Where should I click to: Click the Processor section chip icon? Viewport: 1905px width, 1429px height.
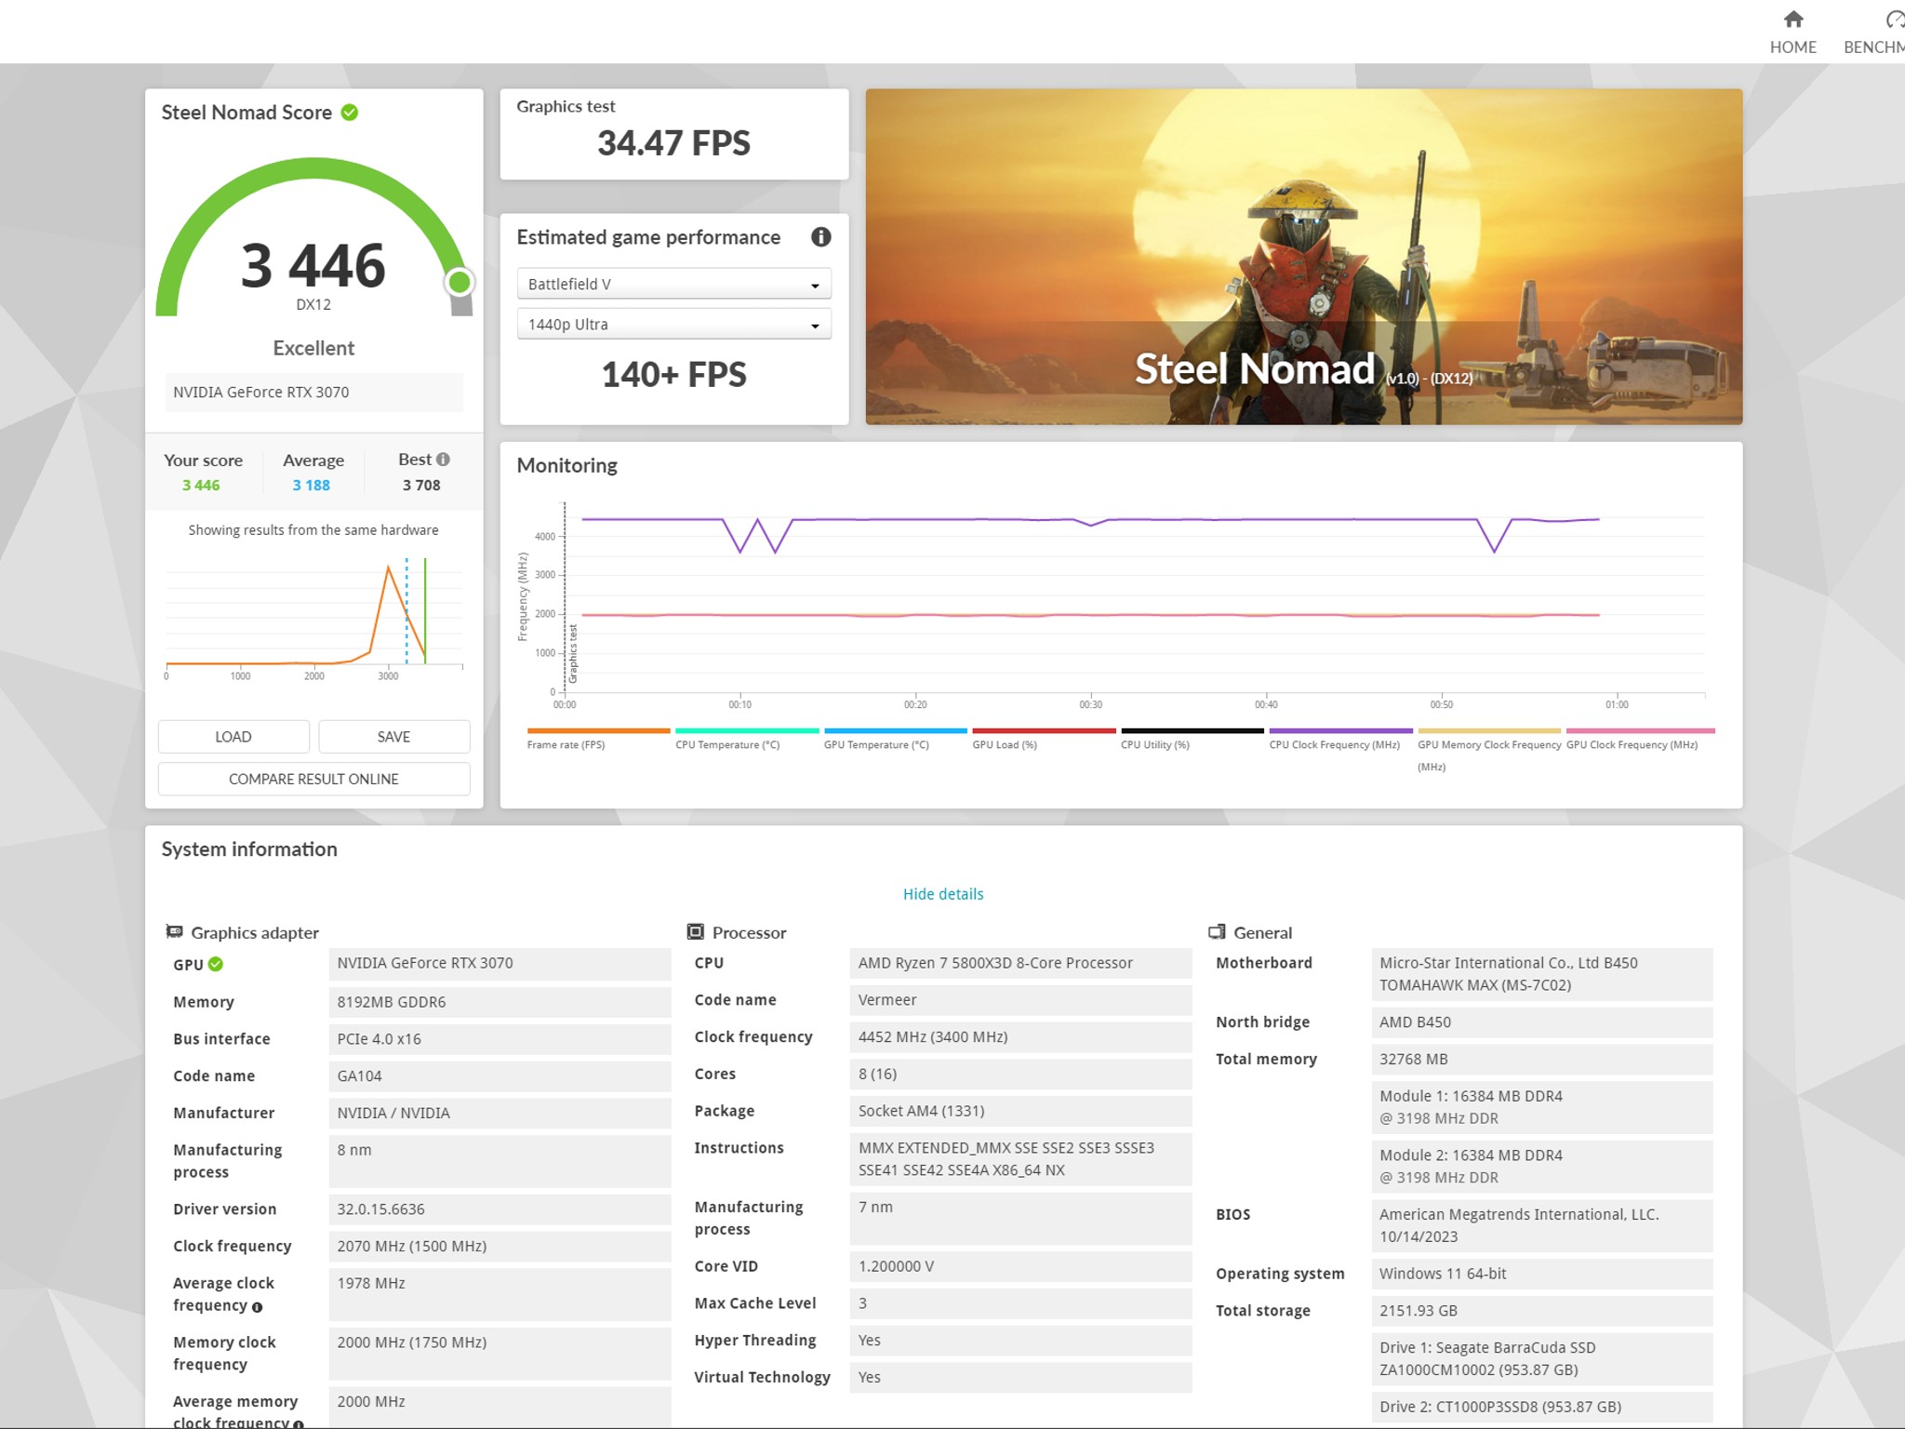pos(695,931)
